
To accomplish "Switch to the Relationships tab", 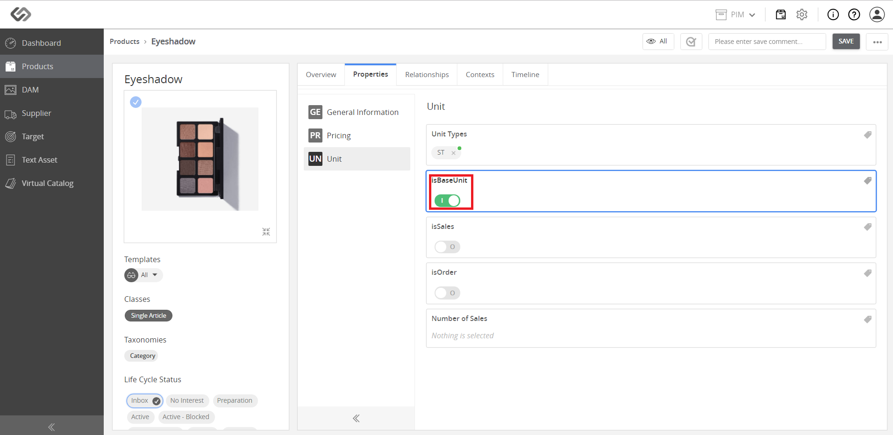I will click(x=427, y=75).
